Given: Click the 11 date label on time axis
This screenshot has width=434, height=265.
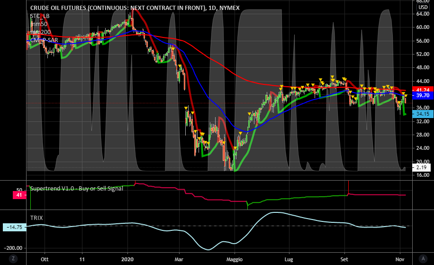Looking at the screenshot, I should (82, 259).
